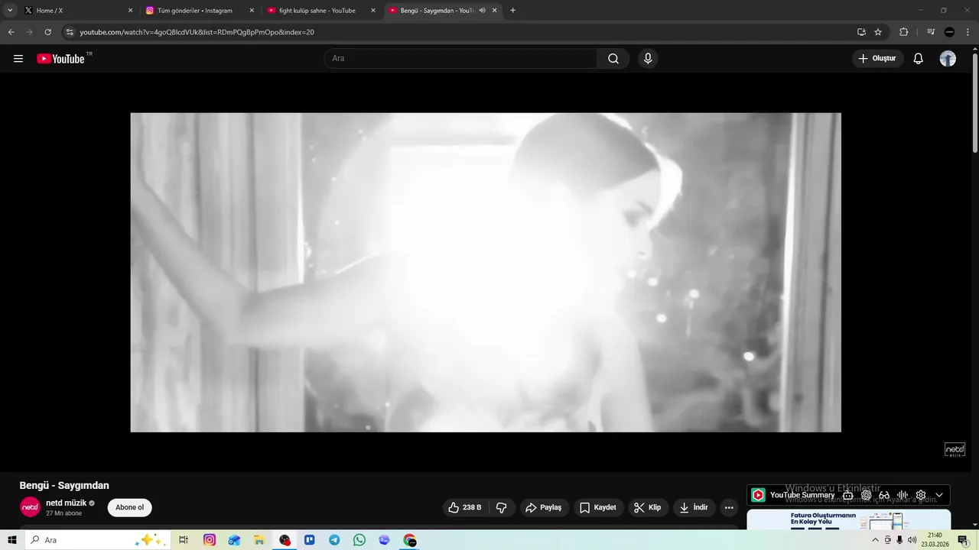Image resolution: width=979 pixels, height=550 pixels.
Task: Subscribe via the Abone ol button
Action: 129,507
